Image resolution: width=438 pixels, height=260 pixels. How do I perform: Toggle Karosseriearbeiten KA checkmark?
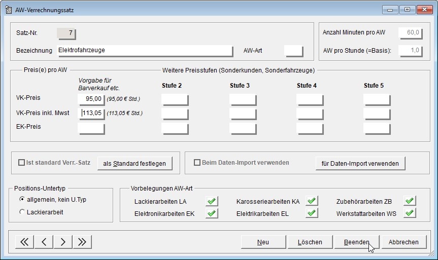coord(312,201)
